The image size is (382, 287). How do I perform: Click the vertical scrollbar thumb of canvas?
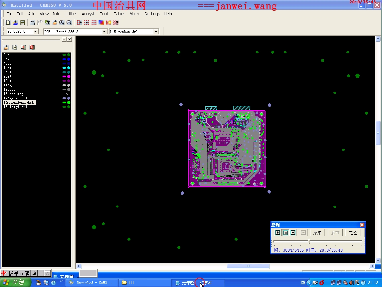tap(378, 133)
